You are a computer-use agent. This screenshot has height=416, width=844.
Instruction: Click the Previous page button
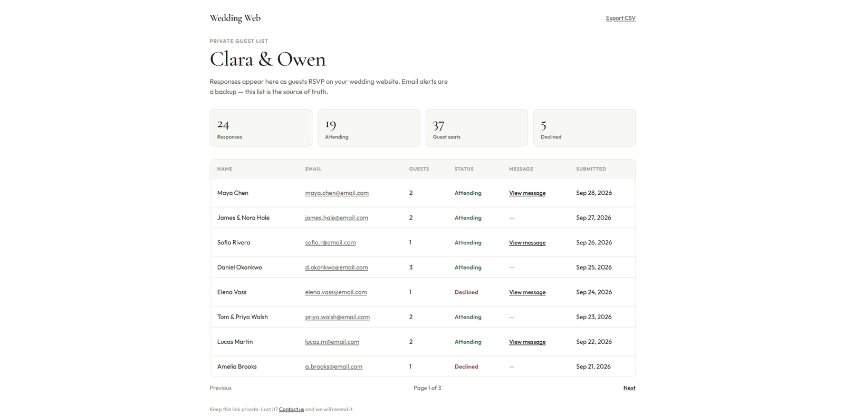[x=220, y=388]
